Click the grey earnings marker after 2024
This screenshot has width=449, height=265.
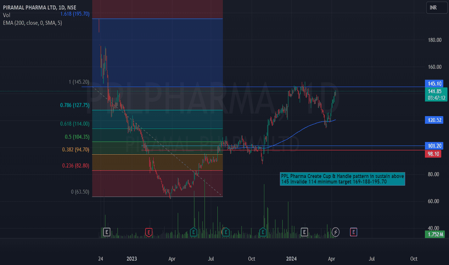[304, 232]
